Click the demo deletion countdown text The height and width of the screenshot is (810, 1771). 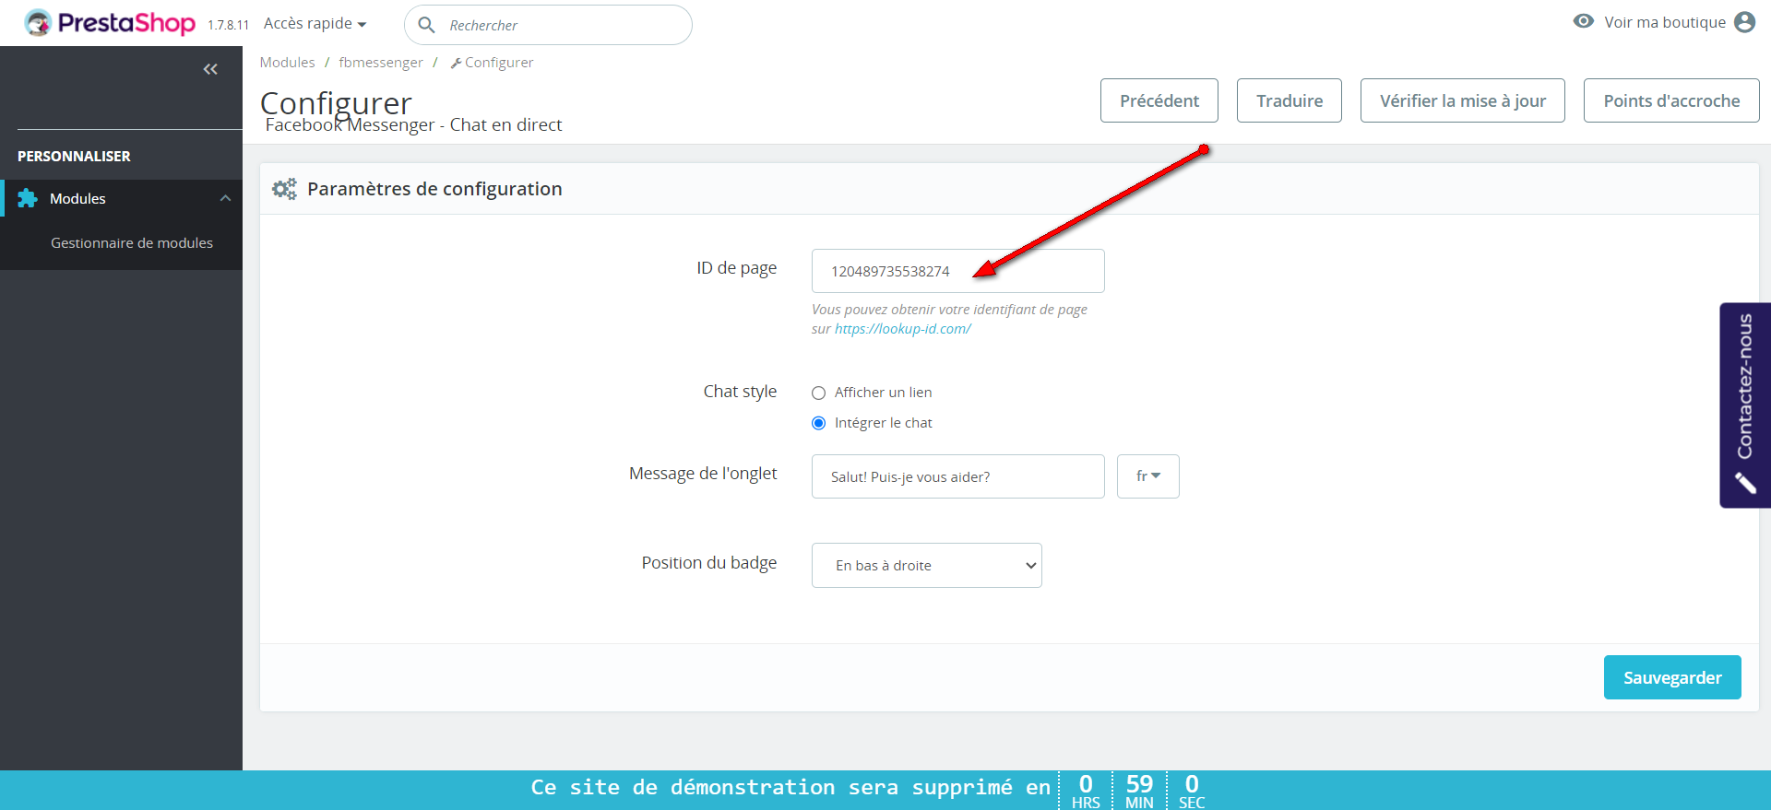[x=790, y=787]
